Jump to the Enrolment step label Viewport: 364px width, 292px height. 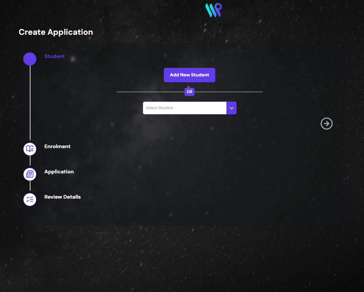point(57,146)
